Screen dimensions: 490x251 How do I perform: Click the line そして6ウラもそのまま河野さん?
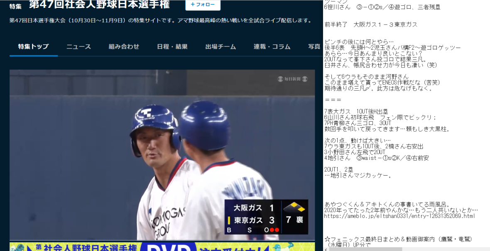(367, 77)
